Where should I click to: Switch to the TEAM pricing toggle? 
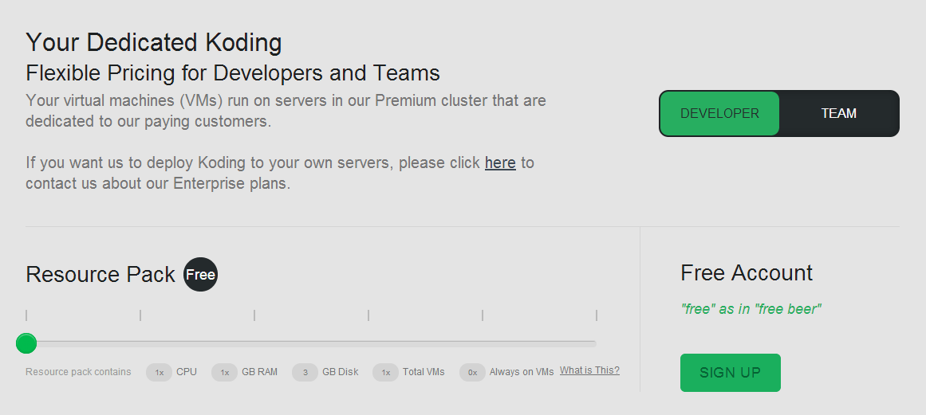838,113
